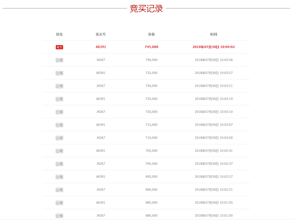Select the price 690,000
Screen dimensions: 294x220
[151, 189]
